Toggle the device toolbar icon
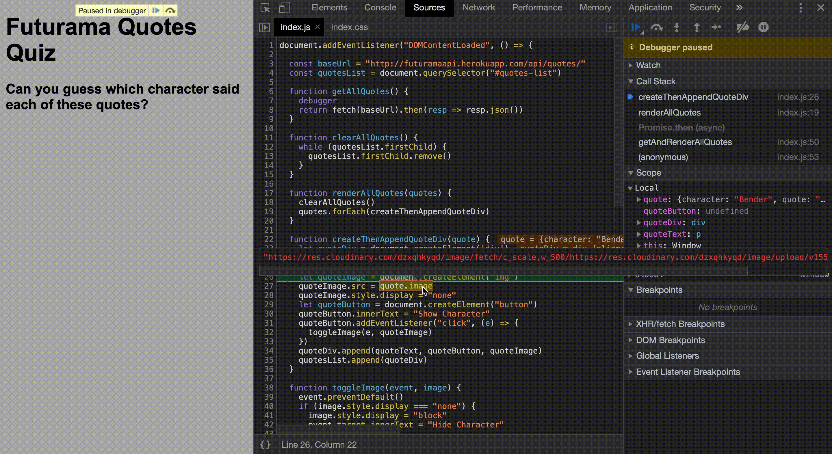 coord(285,8)
